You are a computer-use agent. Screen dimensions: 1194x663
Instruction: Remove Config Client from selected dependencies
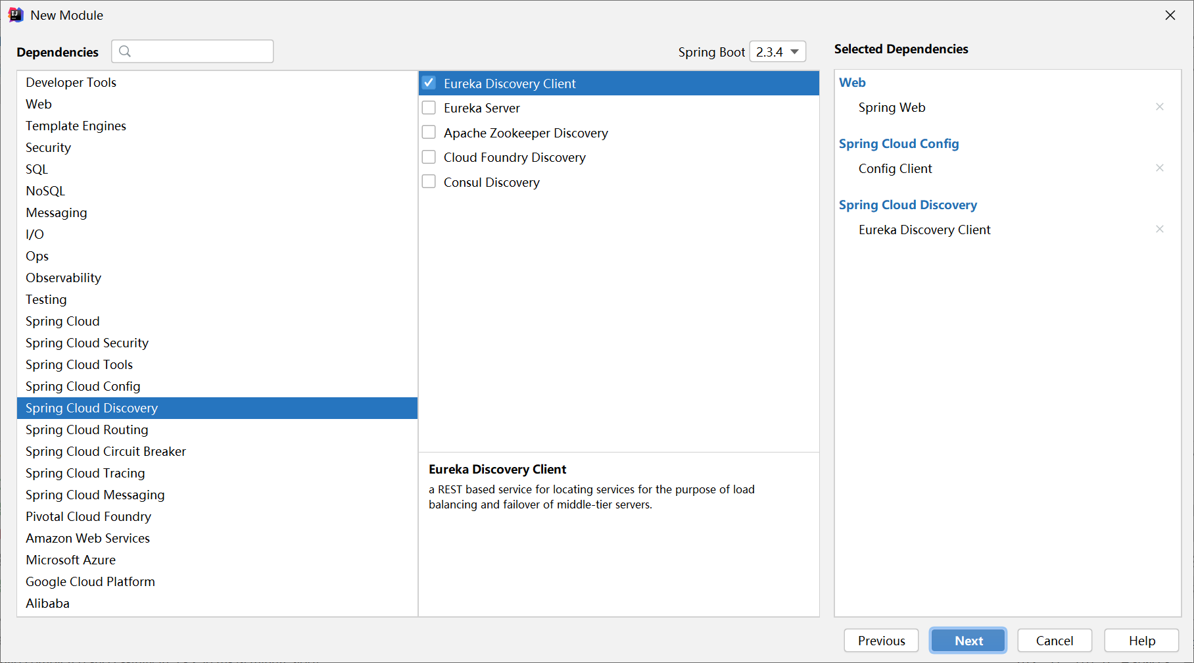[x=1160, y=168]
